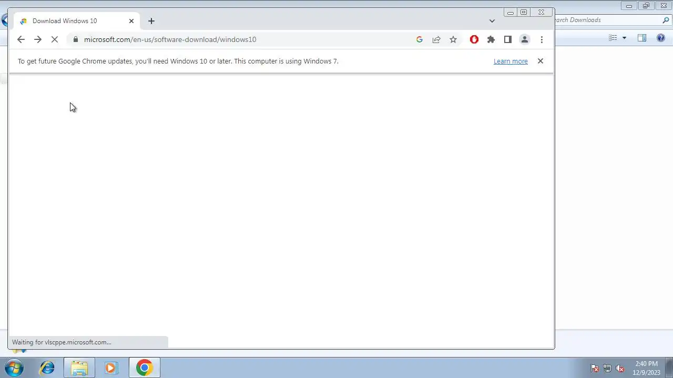Viewport: 673px width, 378px height.
Task: Stop loading the page
Action: 55,39
